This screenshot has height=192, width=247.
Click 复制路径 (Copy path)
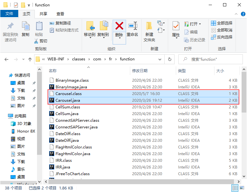pyautogui.click(x=60, y=23)
